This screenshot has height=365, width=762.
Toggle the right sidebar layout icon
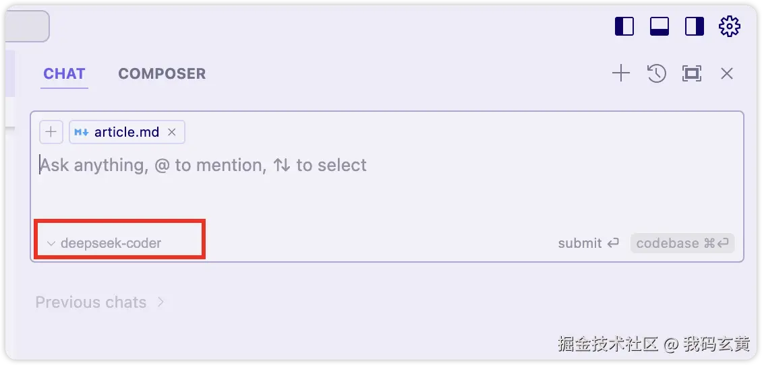[x=694, y=27]
